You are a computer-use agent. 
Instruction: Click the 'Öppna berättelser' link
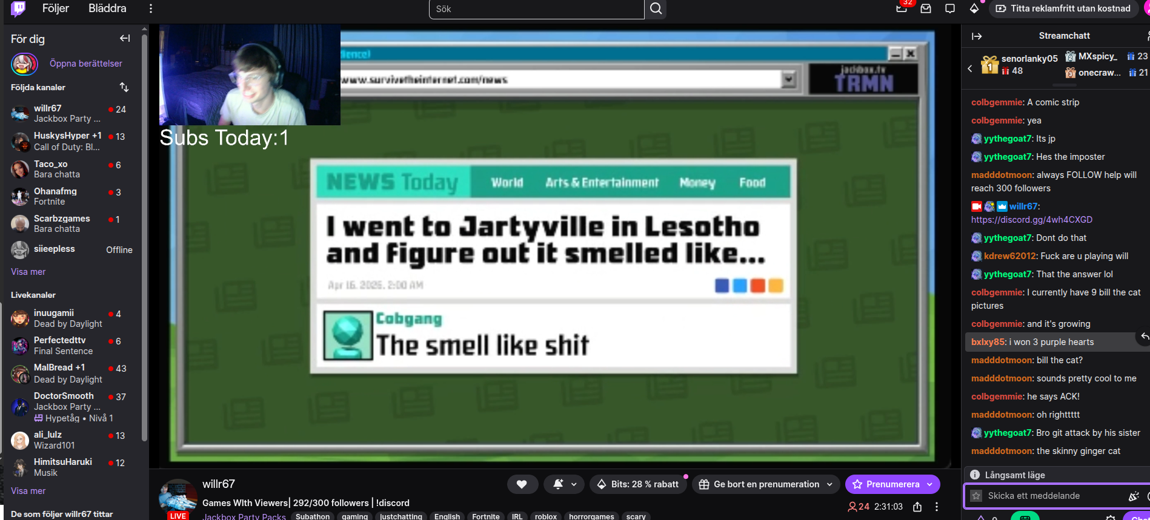[86, 64]
